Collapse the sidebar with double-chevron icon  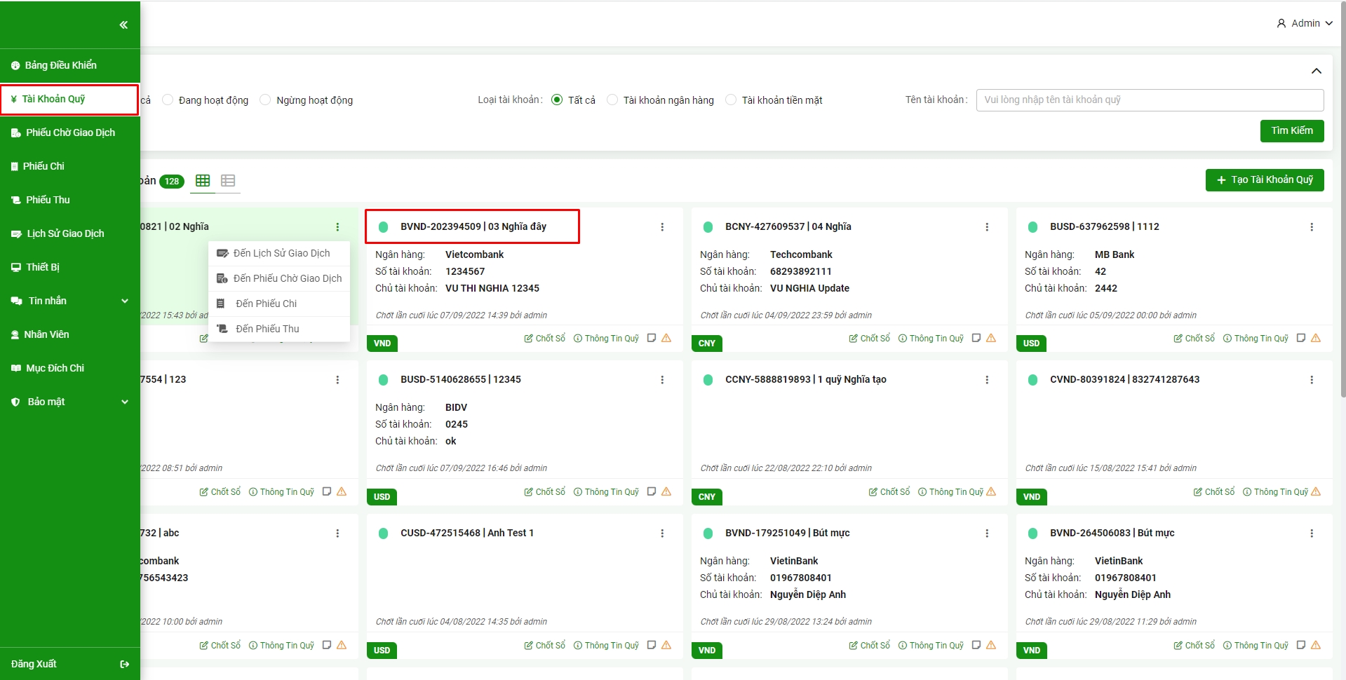[123, 25]
